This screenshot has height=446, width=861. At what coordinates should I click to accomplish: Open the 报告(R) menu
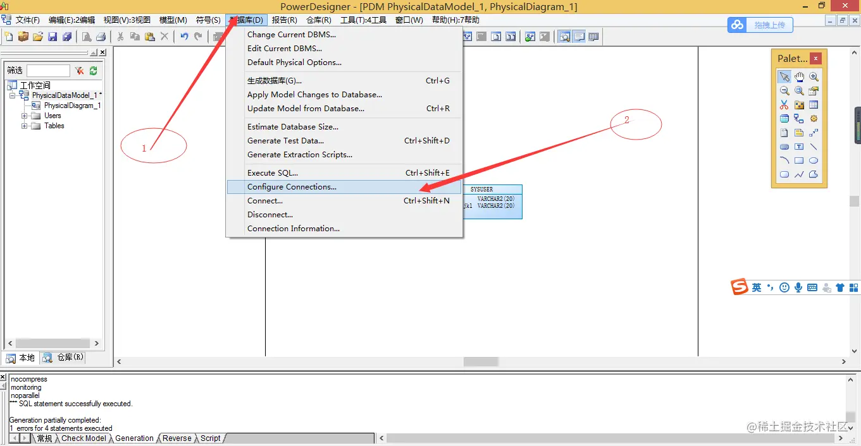[285, 20]
